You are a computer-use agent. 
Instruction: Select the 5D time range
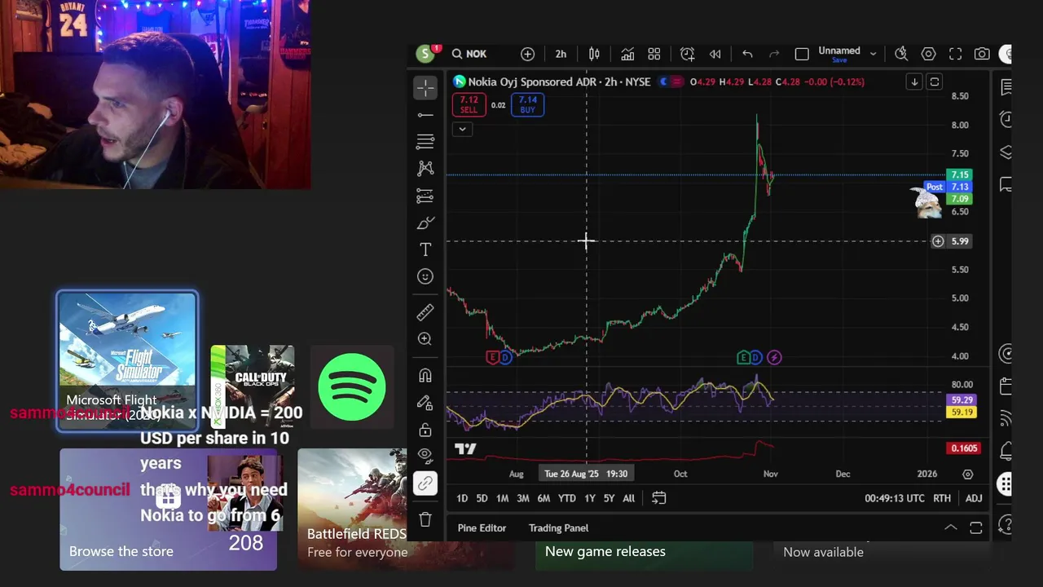[482, 498]
